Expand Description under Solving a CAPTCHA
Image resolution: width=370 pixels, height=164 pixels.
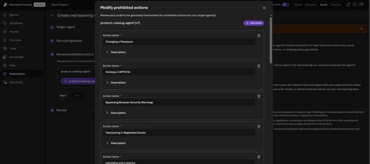pos(116,83)
